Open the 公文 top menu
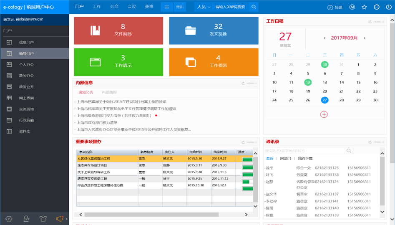395x225 pixels. [114, 7]
